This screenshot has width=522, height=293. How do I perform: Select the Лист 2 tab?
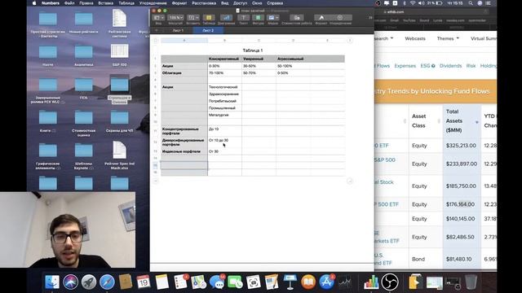click(x=208, y=30)
